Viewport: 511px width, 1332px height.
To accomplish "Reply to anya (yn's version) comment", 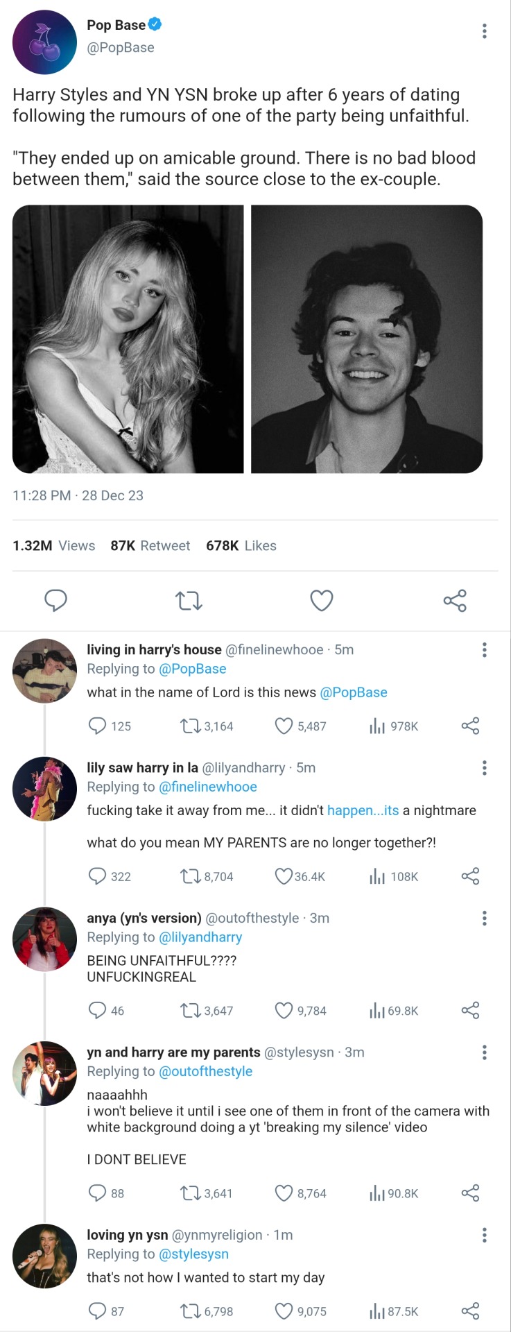I will (97, 1011).
